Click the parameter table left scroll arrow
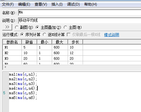The width and height of the screenshot is (141, 112). [x=5, y=67]
